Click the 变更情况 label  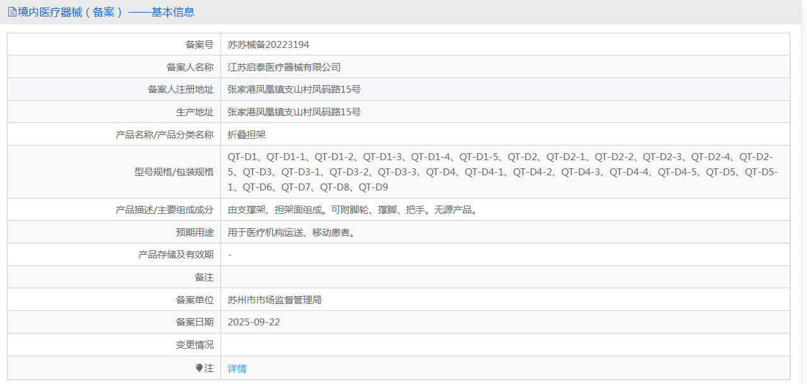pyautogui.click(x=194, y=345)
